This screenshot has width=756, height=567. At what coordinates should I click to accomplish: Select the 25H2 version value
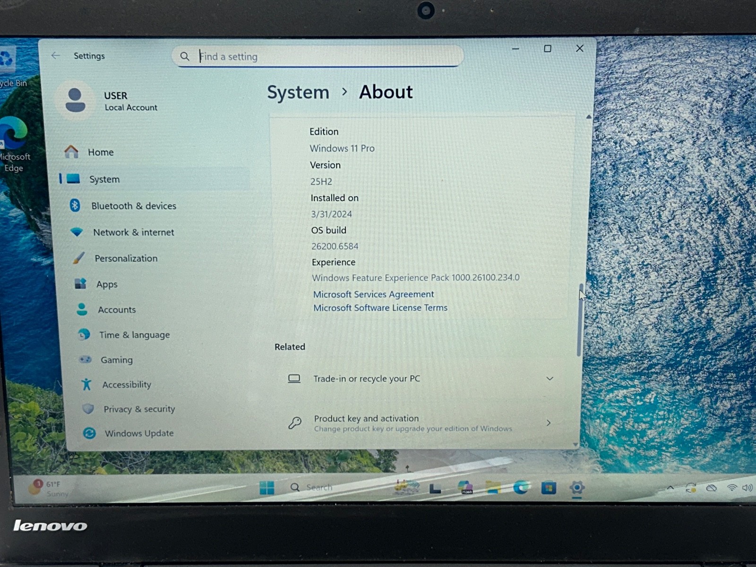tap(321, 181)
